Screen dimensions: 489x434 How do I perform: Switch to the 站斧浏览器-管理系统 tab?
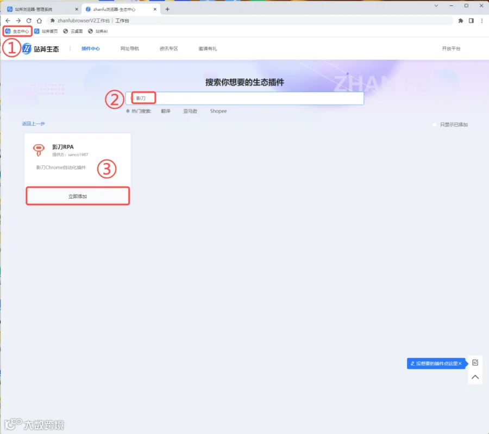(42, 9)
